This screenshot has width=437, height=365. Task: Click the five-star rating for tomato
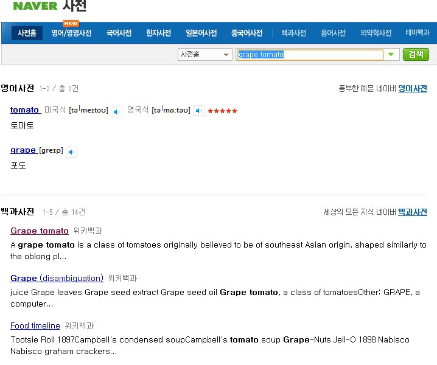click(222, 111)
